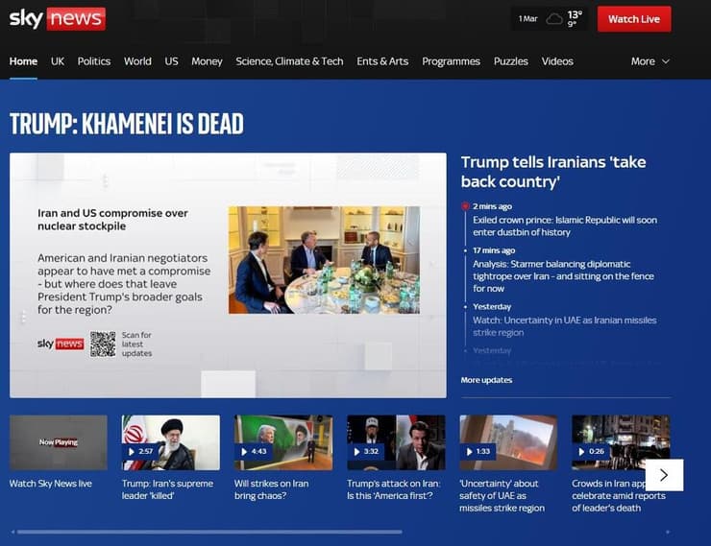
Task: Open the Puzzles tab
Action: [x=510, y=61]
